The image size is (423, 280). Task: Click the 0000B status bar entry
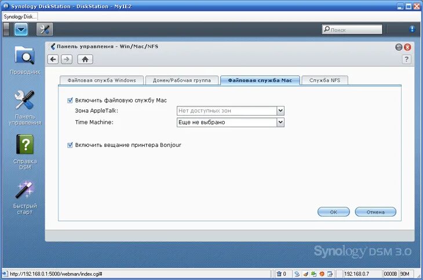(391, 274)
